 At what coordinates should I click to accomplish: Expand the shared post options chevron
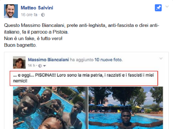pyautogui.click(x=161, y=59)
